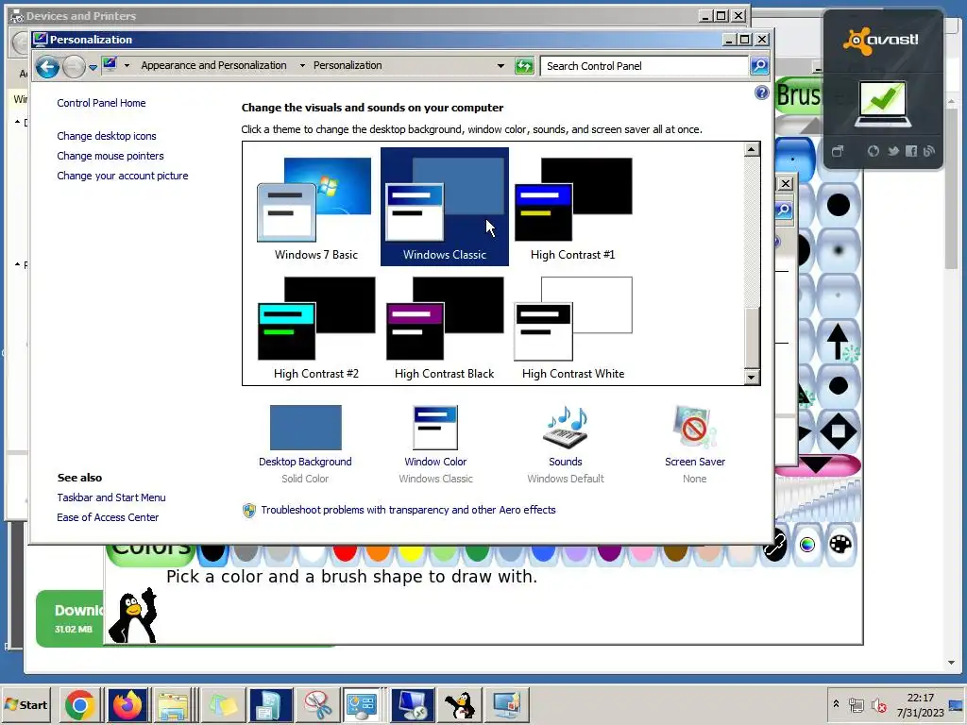This screenshot has height=725, width=967.
Task: Open Sounds settings
Action: (x=565, y=444)
